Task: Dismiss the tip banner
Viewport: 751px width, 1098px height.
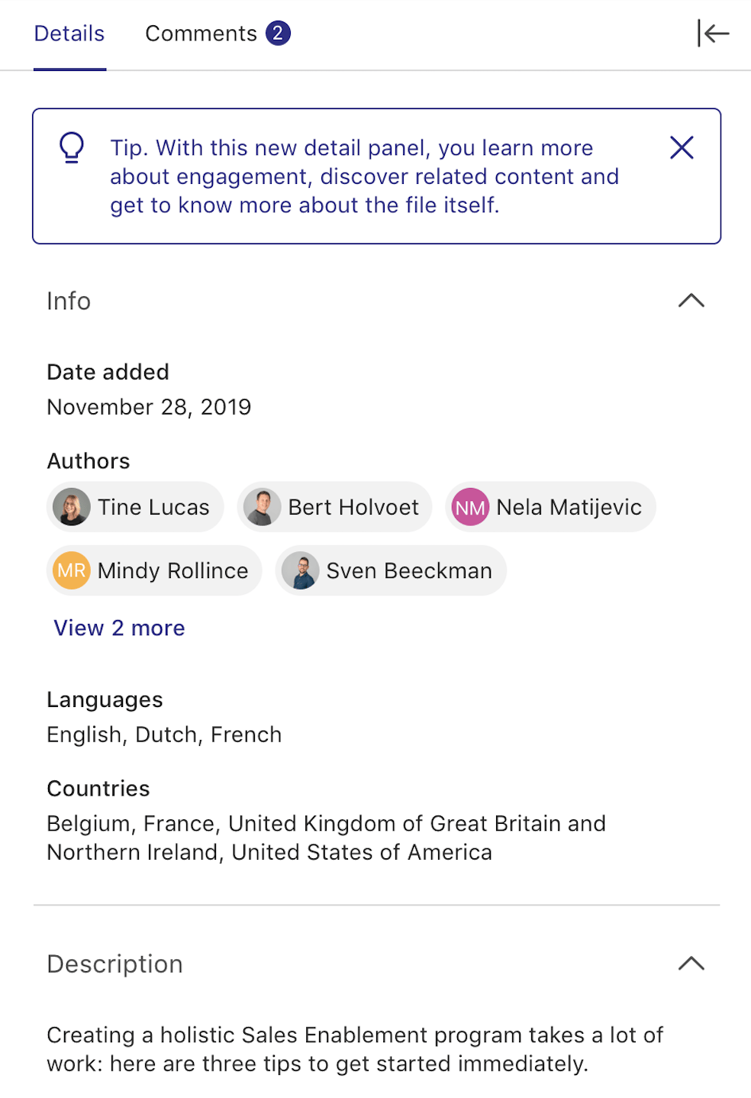Action: 682,147
